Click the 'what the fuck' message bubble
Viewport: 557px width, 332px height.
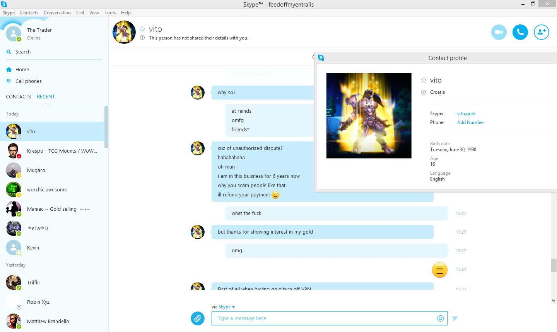(337, 213)
